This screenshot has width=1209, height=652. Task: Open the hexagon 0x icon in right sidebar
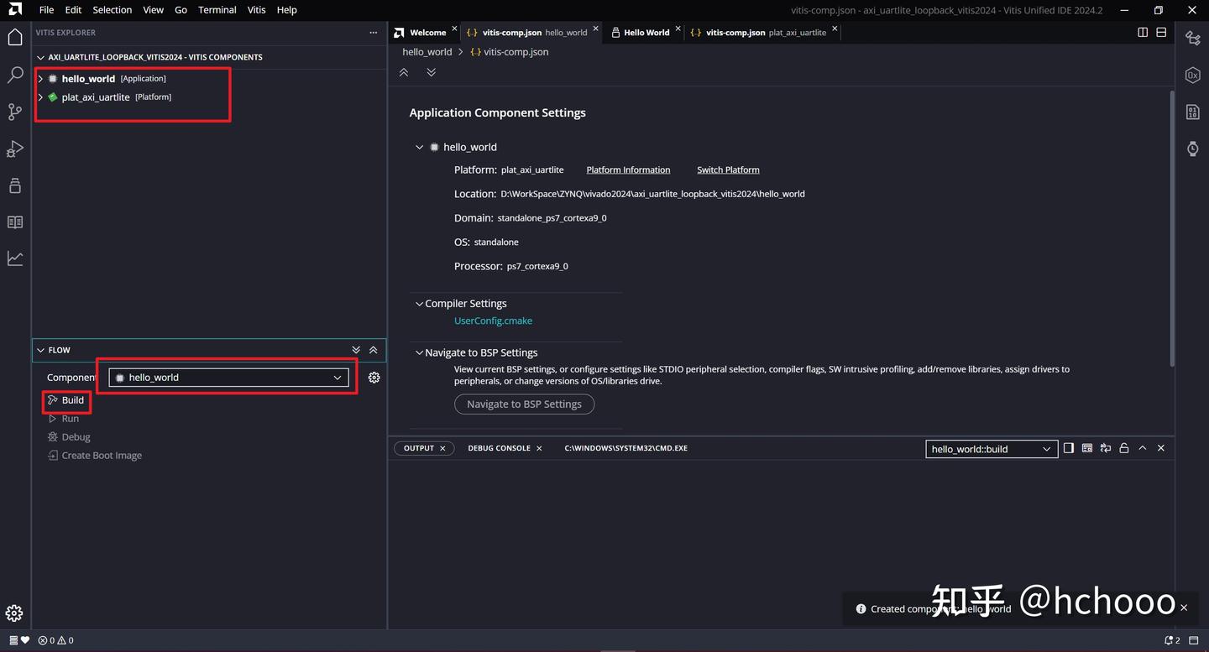[x=1192, y=75]
